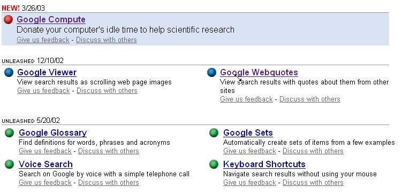Open the Google Compute link
This screenshot has width=402, height=195.
[x=51, y=19]
